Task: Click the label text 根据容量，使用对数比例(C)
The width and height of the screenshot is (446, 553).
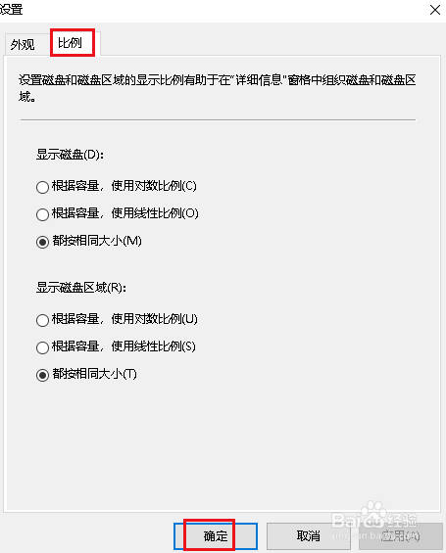Action: coord(124,186)
